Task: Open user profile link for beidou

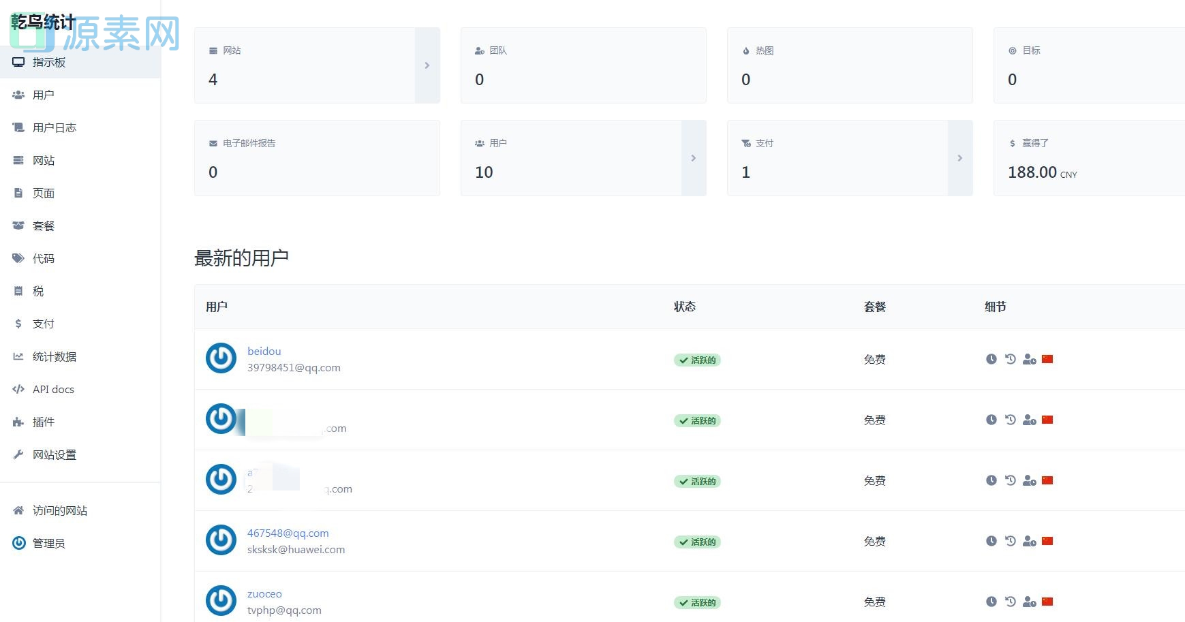Action: click(x=264, y=351)
